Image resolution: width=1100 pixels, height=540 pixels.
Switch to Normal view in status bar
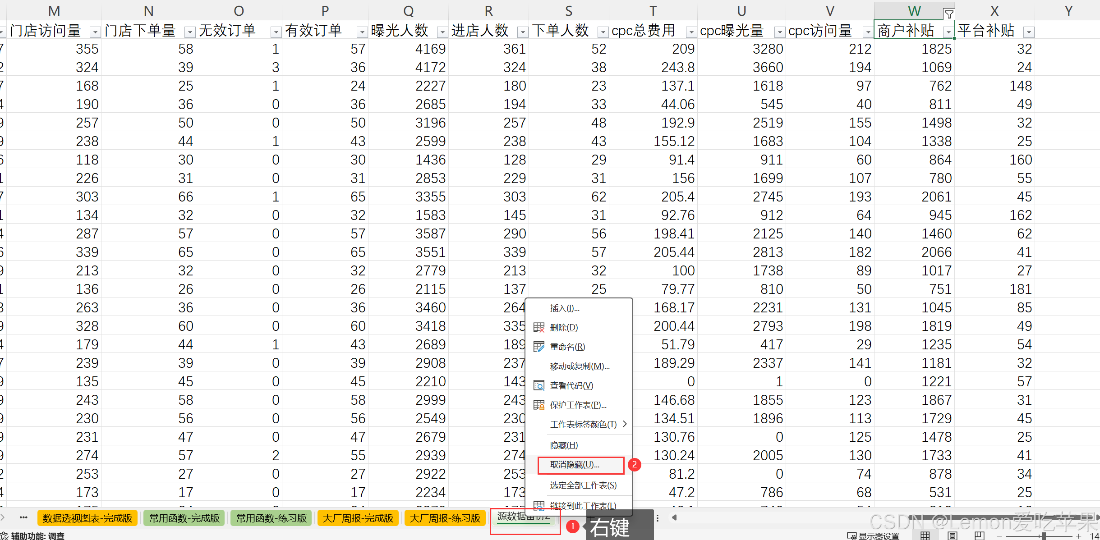(x=925, y=535)
